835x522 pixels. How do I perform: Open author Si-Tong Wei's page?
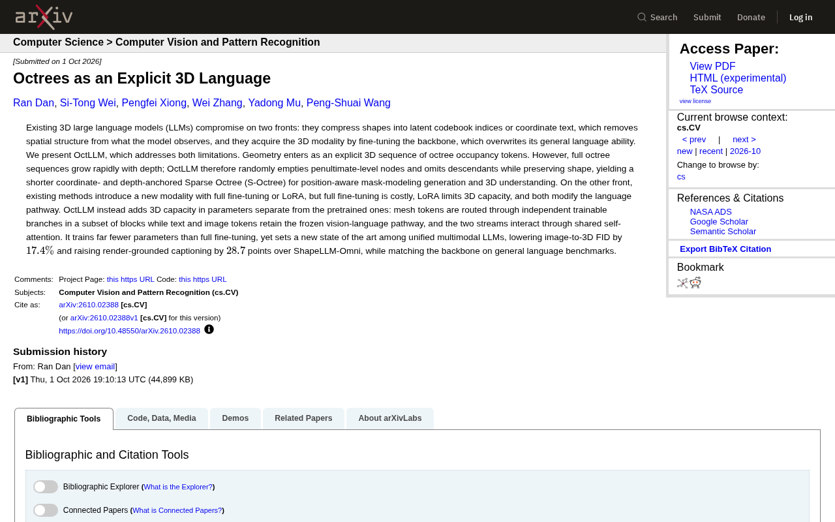(88, 103)
